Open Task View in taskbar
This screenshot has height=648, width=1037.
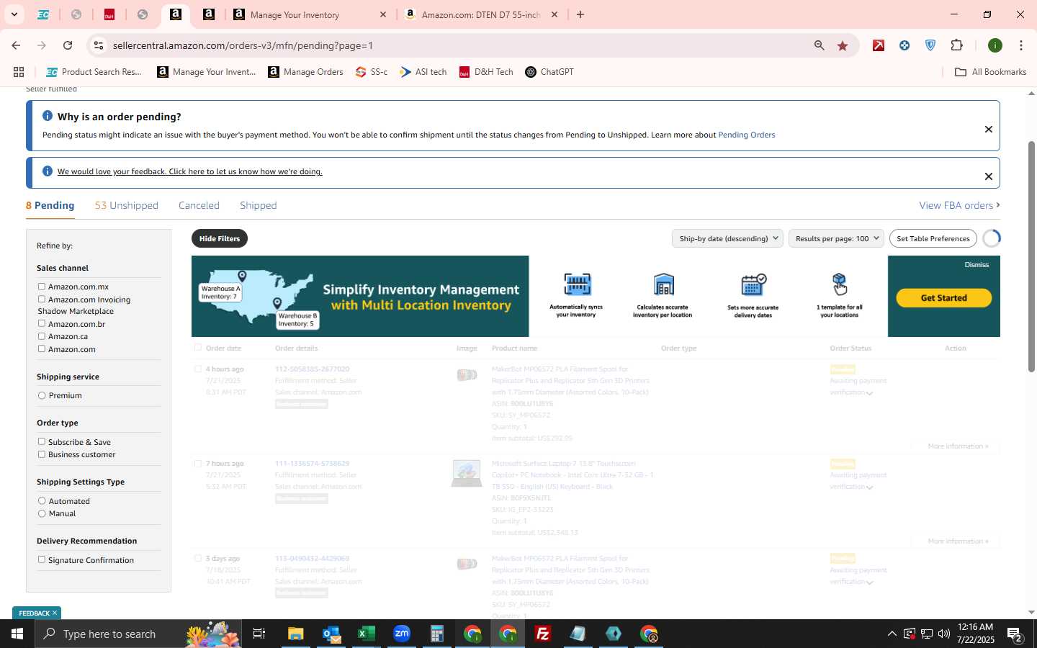[x=259, y=634]
